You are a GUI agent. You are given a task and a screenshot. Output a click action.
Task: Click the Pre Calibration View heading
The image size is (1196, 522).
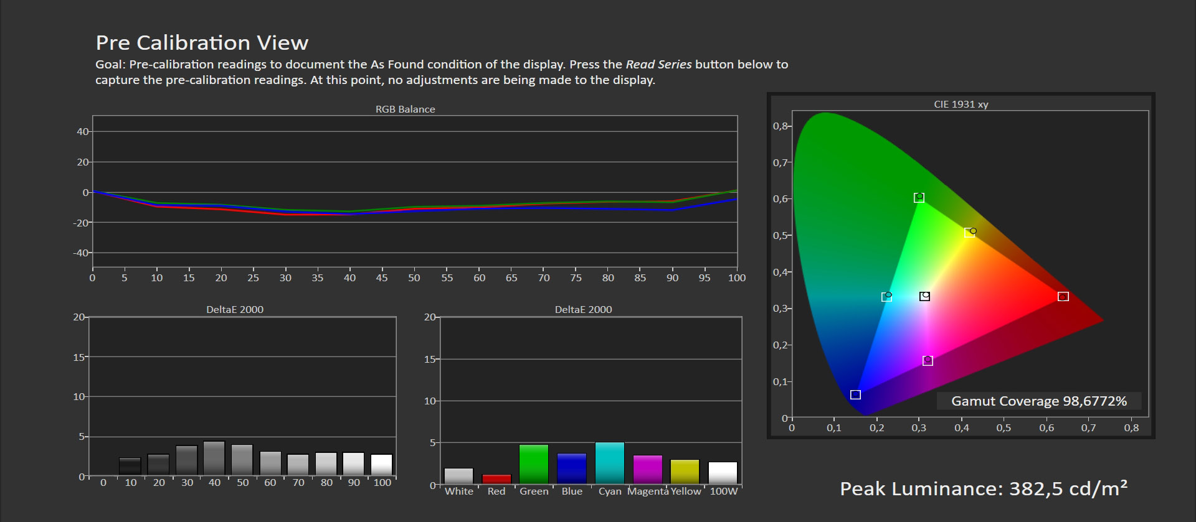pyautogui.click(x=202, y=43)
